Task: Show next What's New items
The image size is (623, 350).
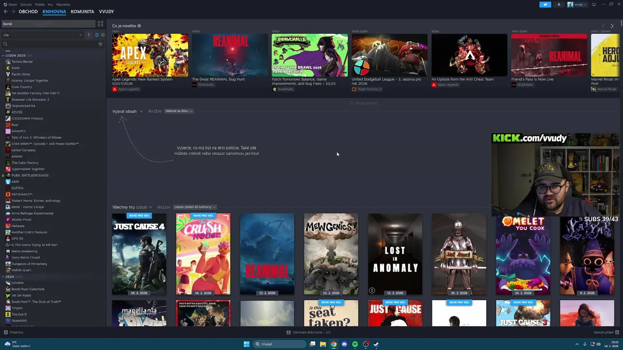Action: coord(612,26)
